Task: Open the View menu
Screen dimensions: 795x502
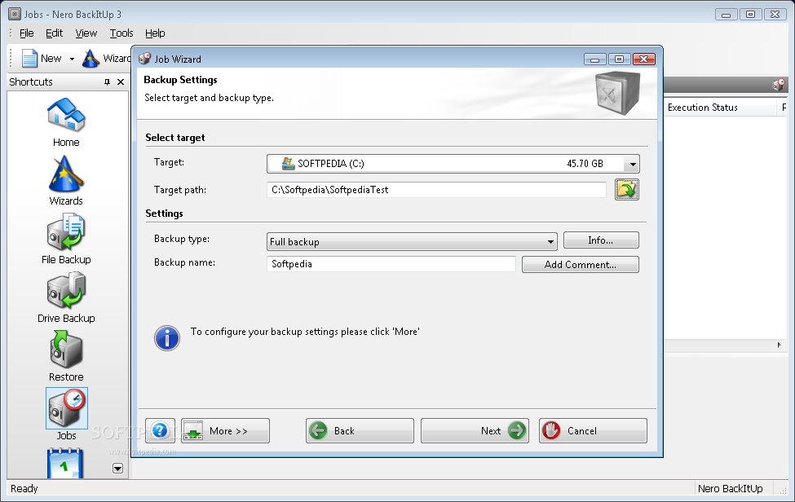Action: (86, 33)
